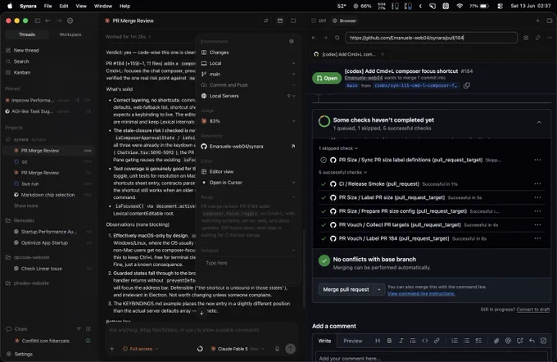Collapse the 5 successful checks group
The width and height of the screenshot is (557, 362).
pyautogui.click(x=342, y=172)
